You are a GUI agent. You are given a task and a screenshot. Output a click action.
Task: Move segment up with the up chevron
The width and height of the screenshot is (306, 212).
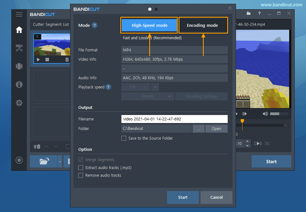(x=47, y=147)
